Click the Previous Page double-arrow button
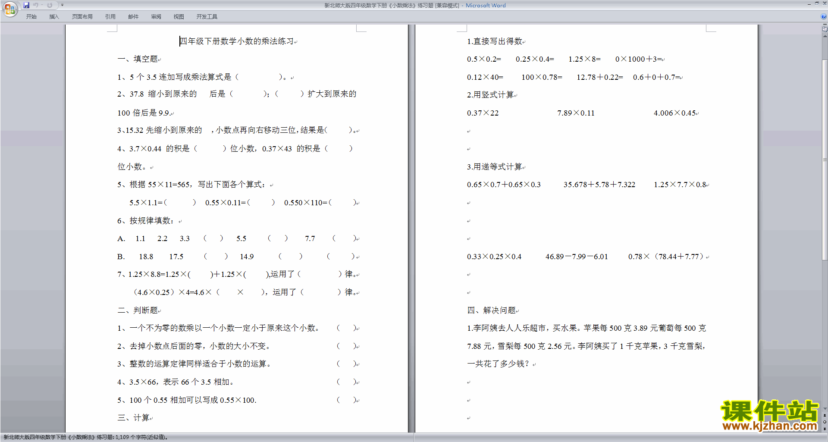 (x=825, y=416)
